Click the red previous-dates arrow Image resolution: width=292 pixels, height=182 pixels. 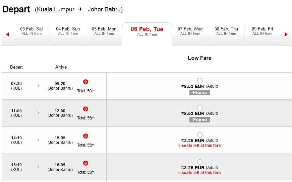(x=8, y=34)
